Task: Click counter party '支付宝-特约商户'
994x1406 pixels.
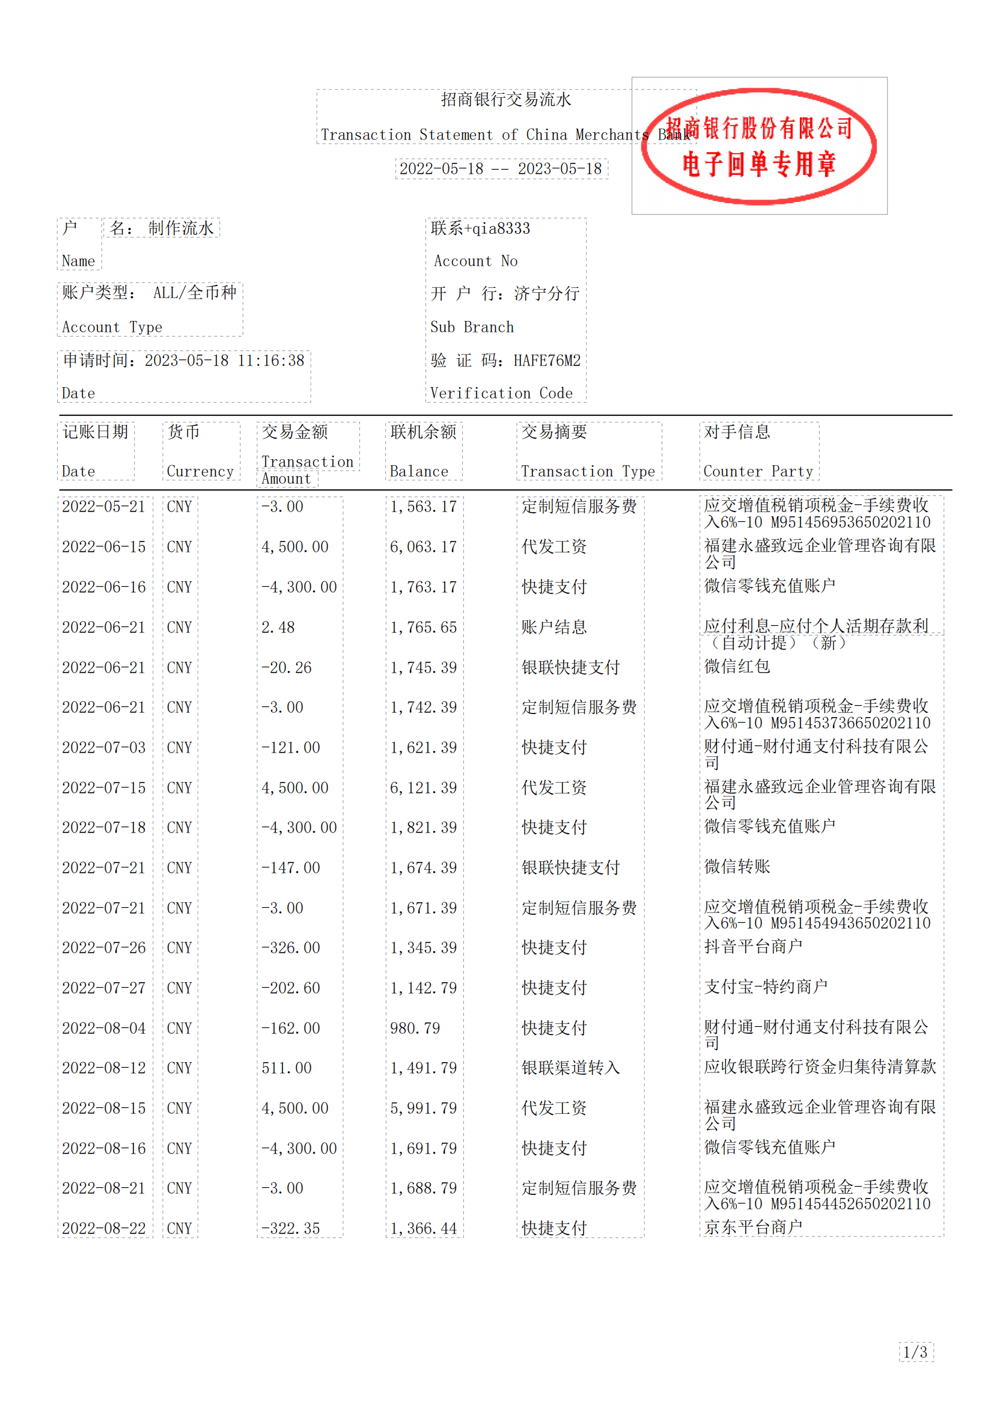Action: (766, 986)
